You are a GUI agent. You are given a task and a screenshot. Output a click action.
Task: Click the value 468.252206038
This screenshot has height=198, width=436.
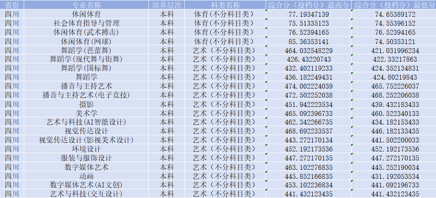coord(394,95)
